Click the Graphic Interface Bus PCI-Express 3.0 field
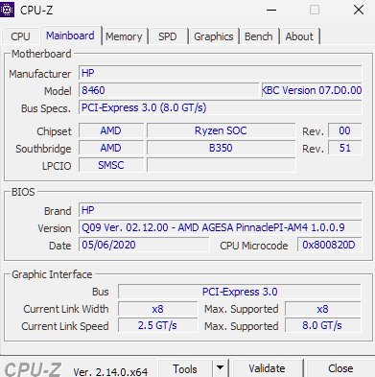Image resolution: width=375 pixels, height=377 pixels. coord(240,292)
